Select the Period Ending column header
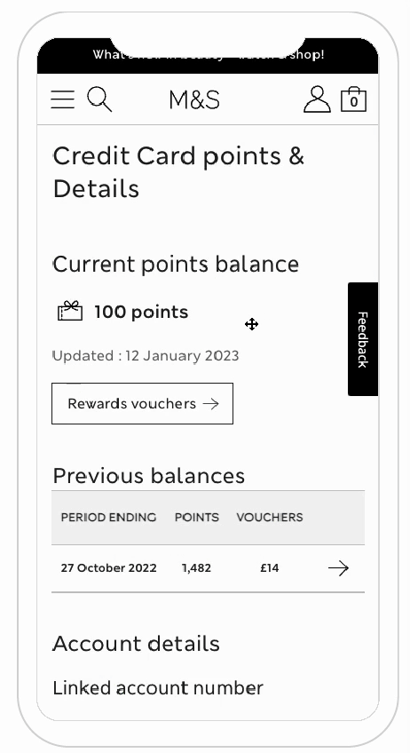Image resolution: width=410 pixels, height=753 pixels. tap(108, 517)
